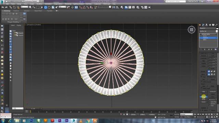Click the Boolean Union icon
Viewport: 219px width, 123px height.
pyautogui.click(x=209, y=71)
